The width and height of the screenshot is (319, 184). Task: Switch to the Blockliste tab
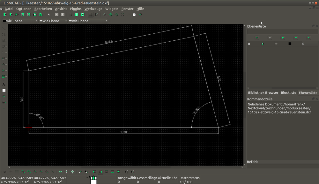tap(288, 93)
